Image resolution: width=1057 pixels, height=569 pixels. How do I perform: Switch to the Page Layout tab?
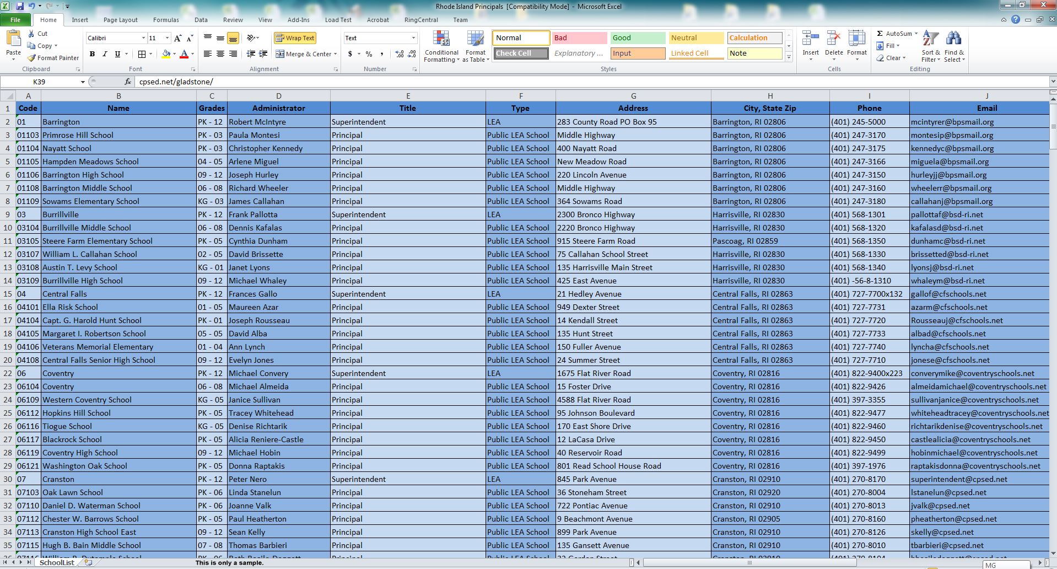pyautogui.click(x=121, y=20)
